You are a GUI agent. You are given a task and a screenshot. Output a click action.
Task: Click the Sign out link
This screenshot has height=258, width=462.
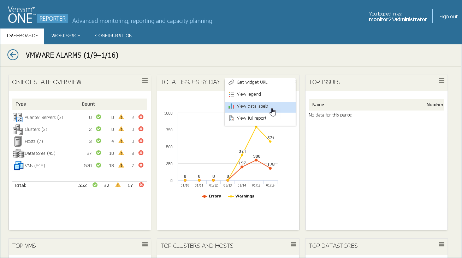448,17
